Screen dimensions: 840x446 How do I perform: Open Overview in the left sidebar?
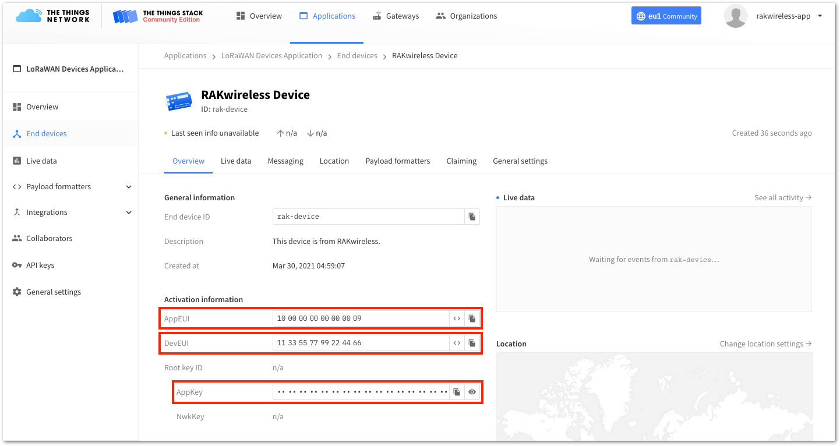click(x=70, y=107)
